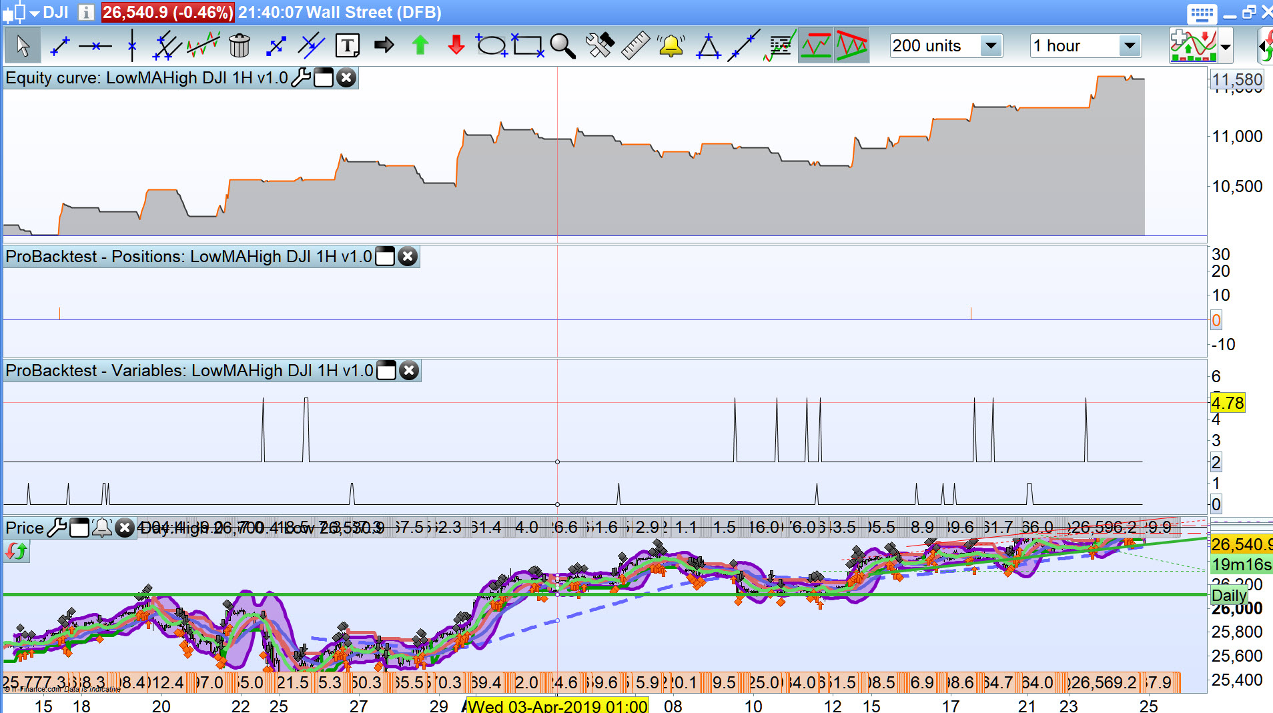Select the blue segment drawing tool
The width and height of the screenshot is (1273, 713).
pos(276,46)
